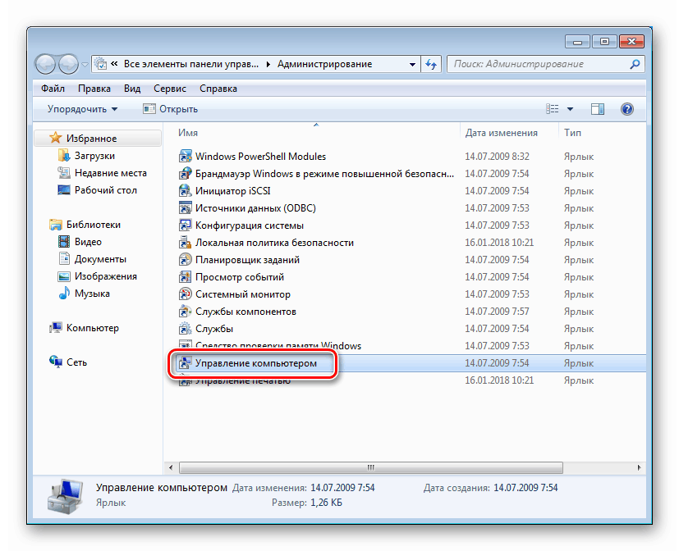Click the Открыть toolbar button

tap(170, 109)
